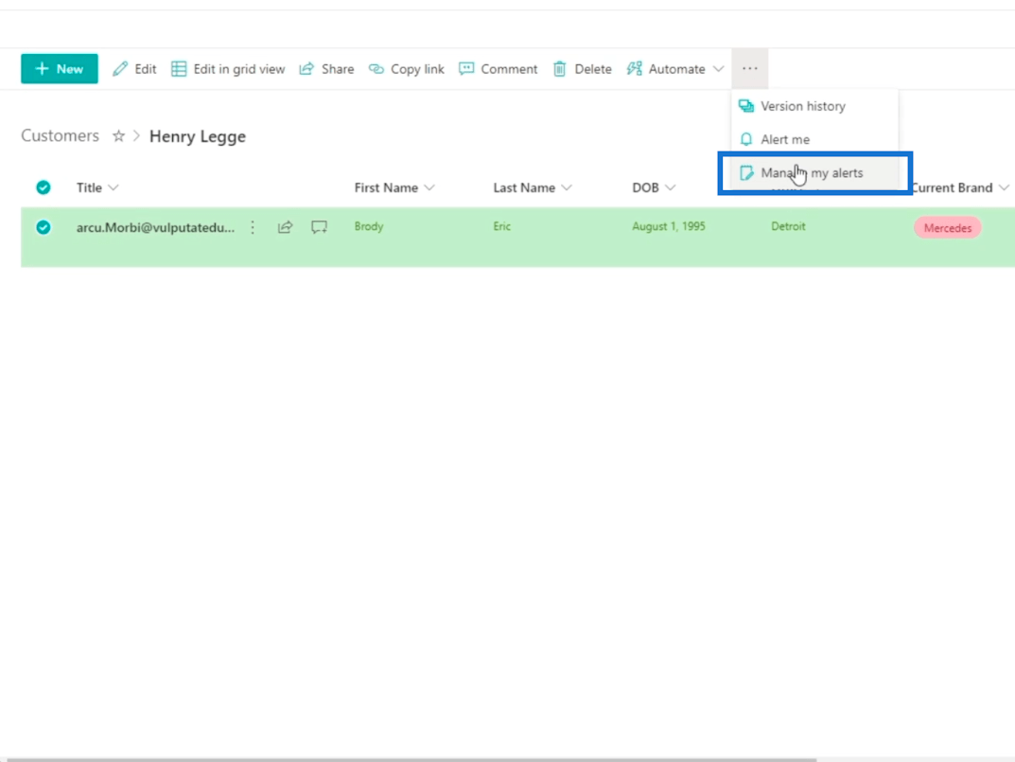Click the row share icon
This screenshot has width=1015, height=762.
click(286, 227)
